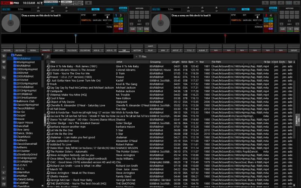The height and width of the screenshot is (188, 301).
Task: Open the ALBUM search filter button
Action: tap(203, 50)
